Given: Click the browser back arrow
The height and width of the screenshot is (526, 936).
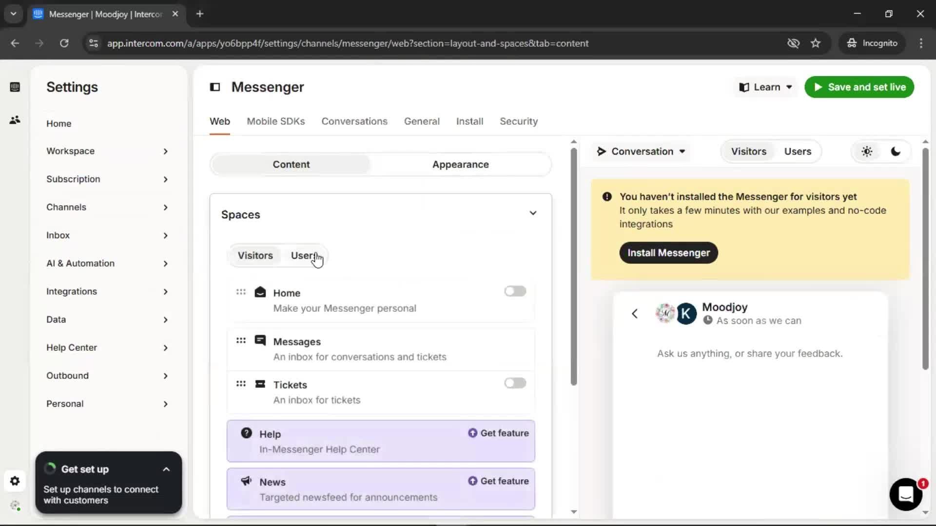Looking at the screenshot, I should coord(15,43).
